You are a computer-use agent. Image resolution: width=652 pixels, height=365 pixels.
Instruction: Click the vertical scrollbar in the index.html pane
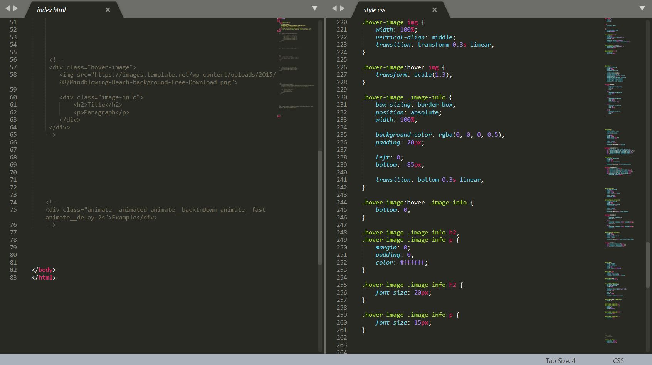point(320,207)
